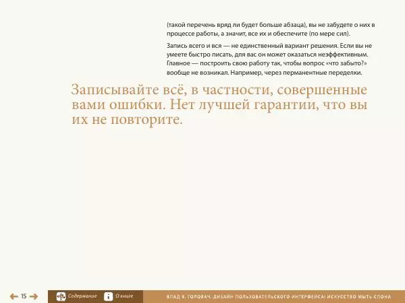
Task: Click the line starting 'Главное — построить'
Action: click(x=267, y=63)
